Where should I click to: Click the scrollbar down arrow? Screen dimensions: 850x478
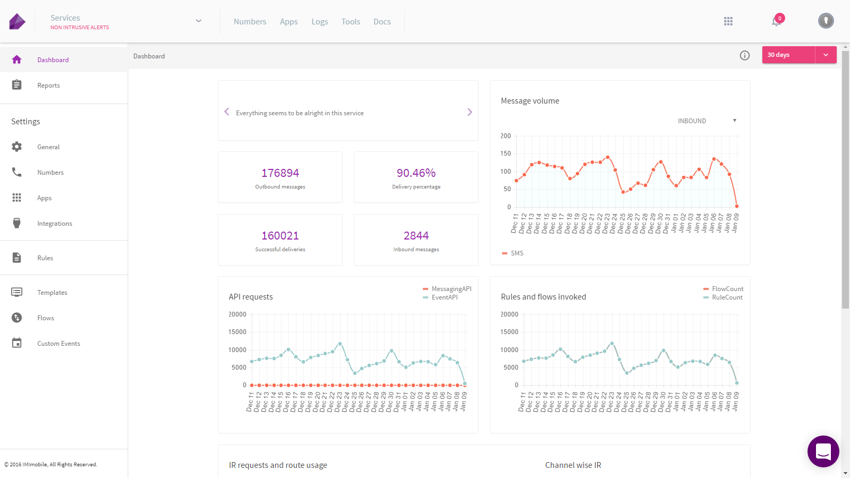(845, 473)
